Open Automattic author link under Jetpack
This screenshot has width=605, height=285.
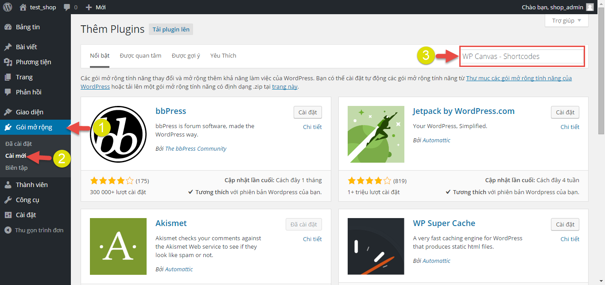[x=436, y=140]
